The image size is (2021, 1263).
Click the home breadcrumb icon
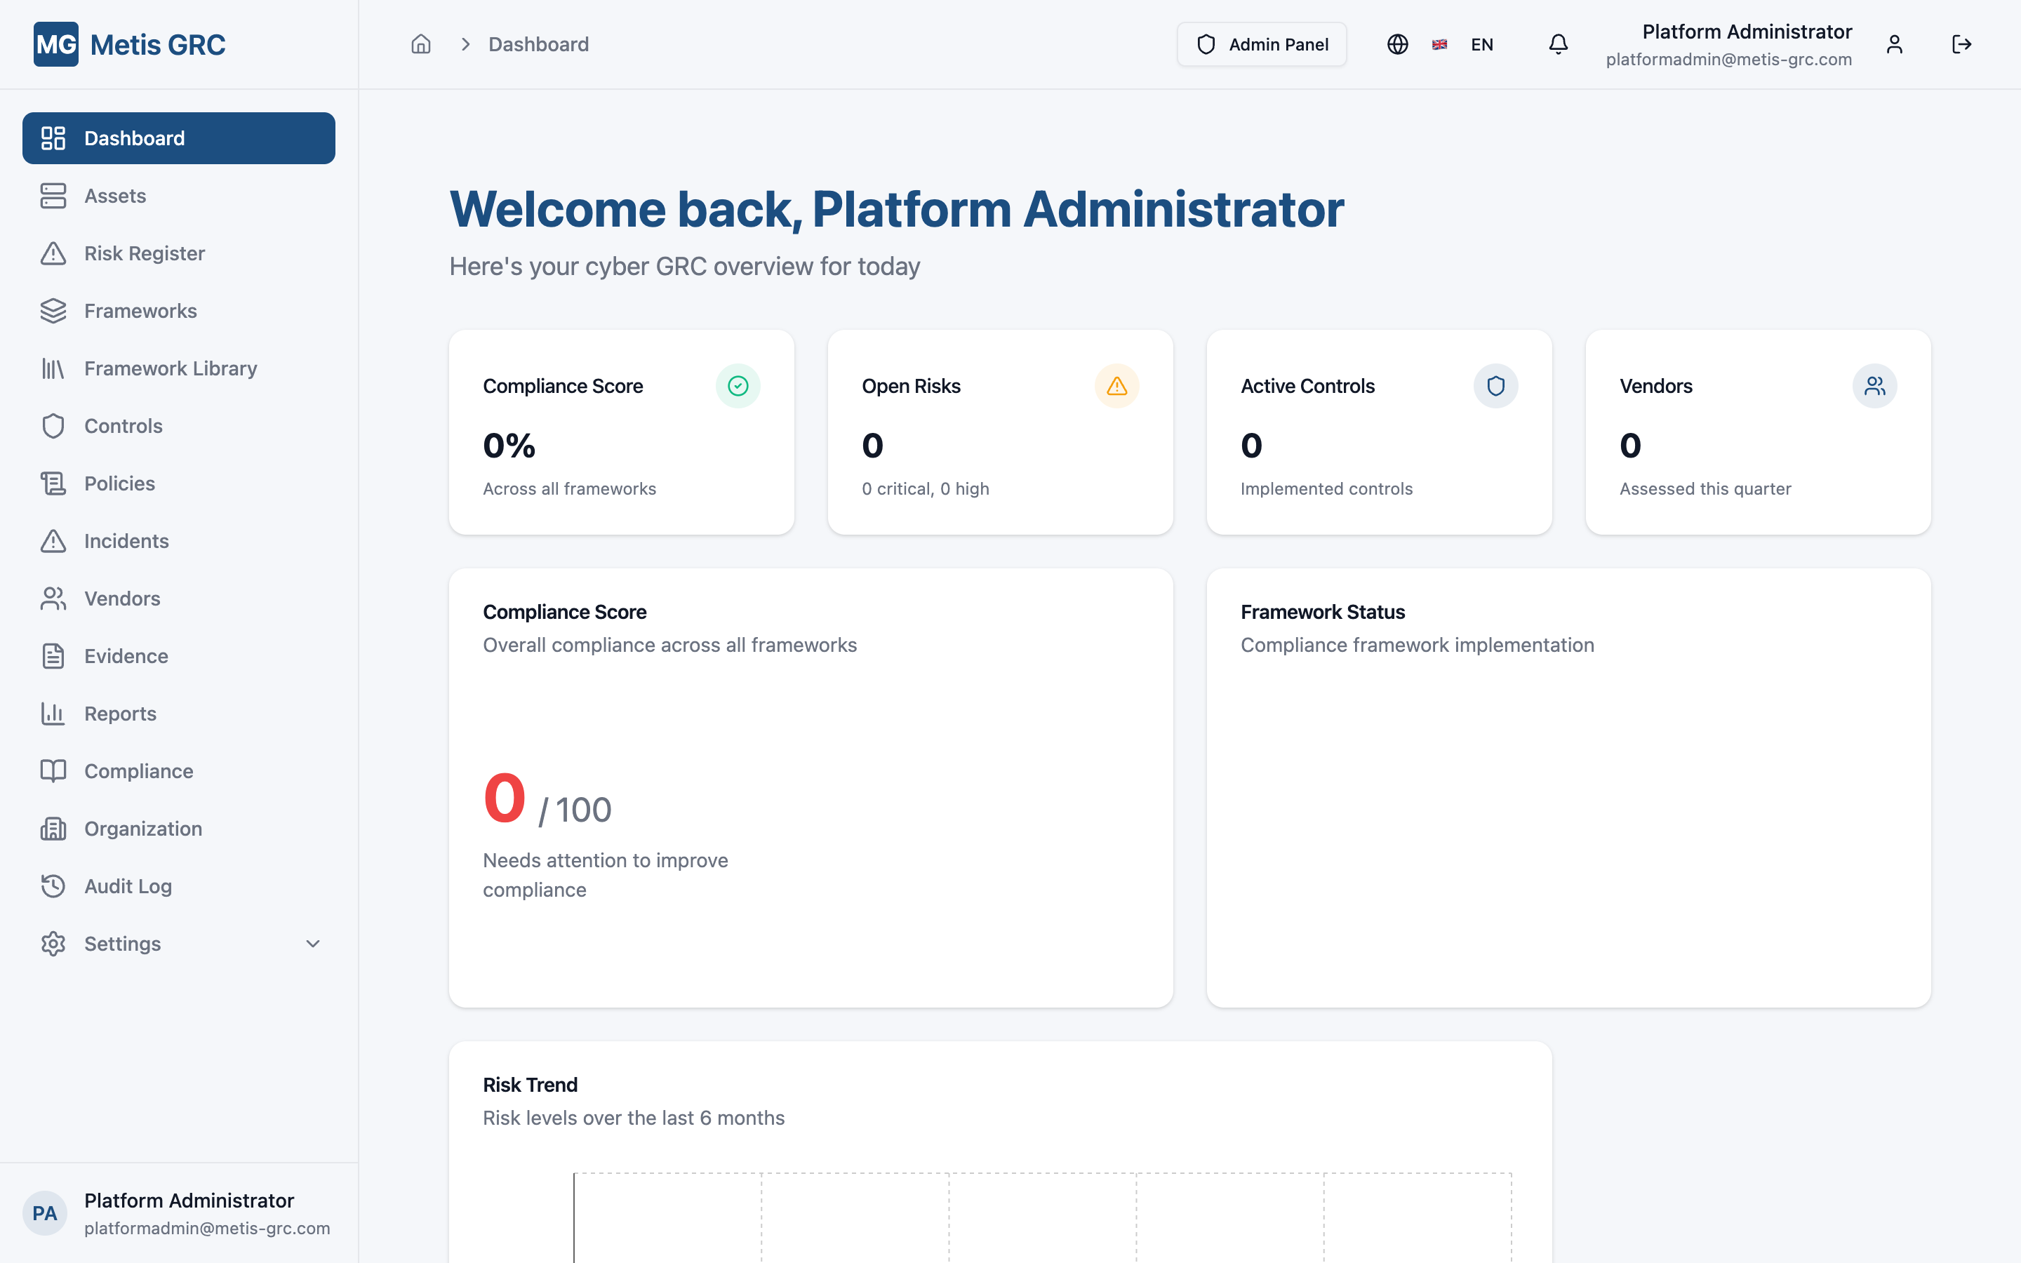[x=421, y=44]
